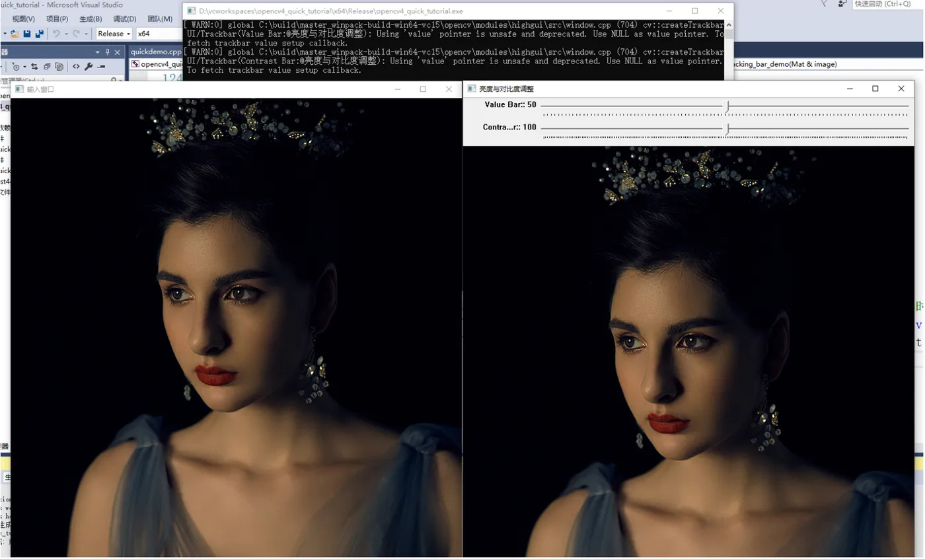Viewport: 925px width, 559px height.
Task: Expand the Undo history dropdown arrow
Action: 66,34
